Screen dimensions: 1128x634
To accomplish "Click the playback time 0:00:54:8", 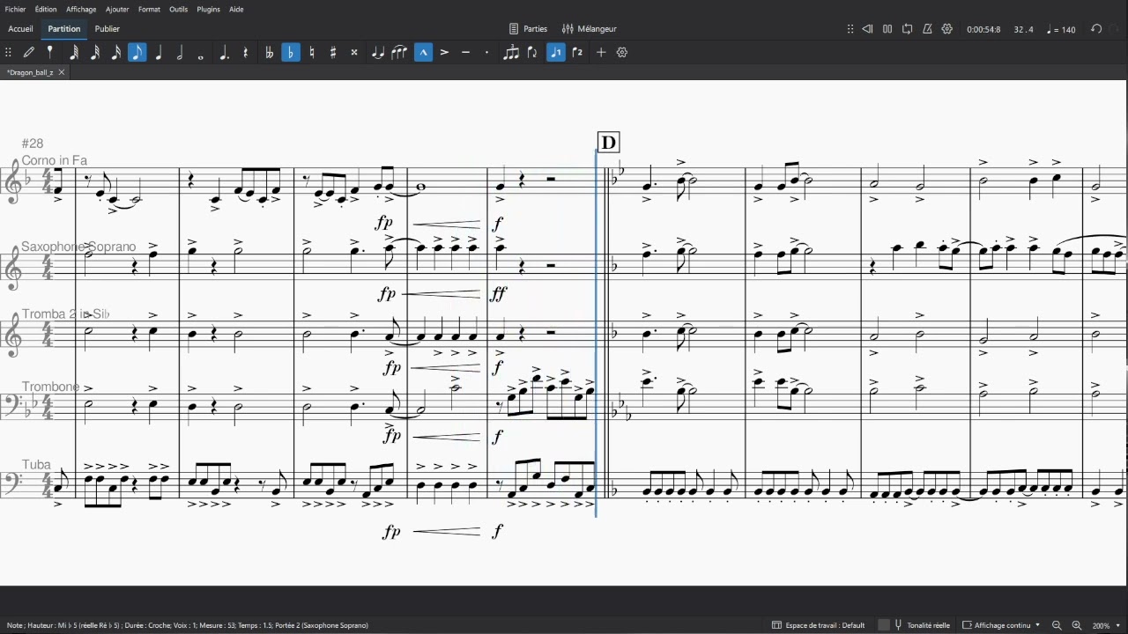I will [x=983, y=29].
